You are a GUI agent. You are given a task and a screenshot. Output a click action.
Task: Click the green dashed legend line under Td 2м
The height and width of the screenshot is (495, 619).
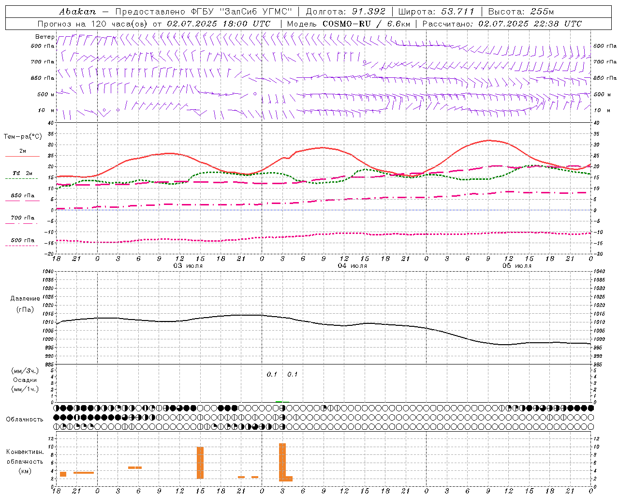pyautogui.click(x=21, y=178)
